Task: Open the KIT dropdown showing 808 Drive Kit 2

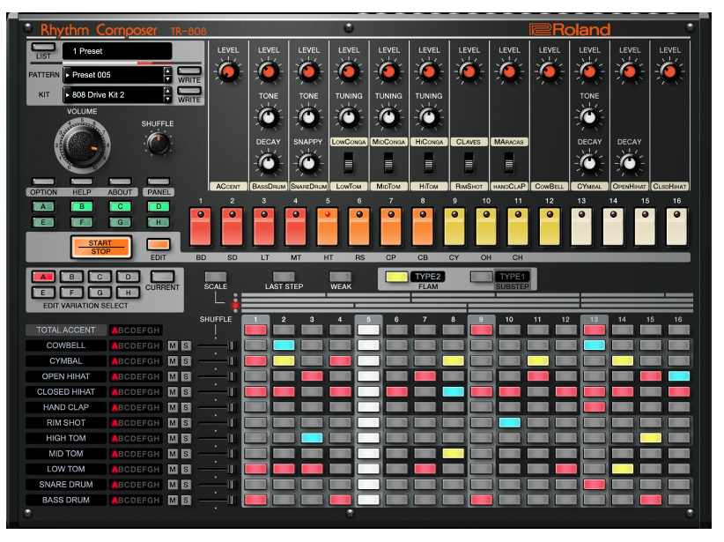Action: 114,94
